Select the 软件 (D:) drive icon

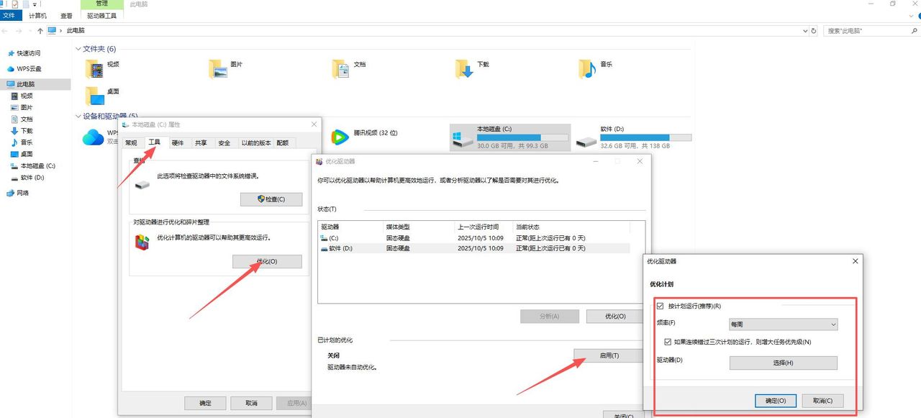click(587, 138)
